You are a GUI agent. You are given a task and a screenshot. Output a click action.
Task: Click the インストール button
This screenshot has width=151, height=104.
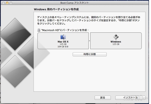[x=130, y=98]
